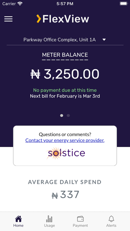
Task: Switch to the Payment tab label
Action: pyautogui.click(x=80, y=226)
